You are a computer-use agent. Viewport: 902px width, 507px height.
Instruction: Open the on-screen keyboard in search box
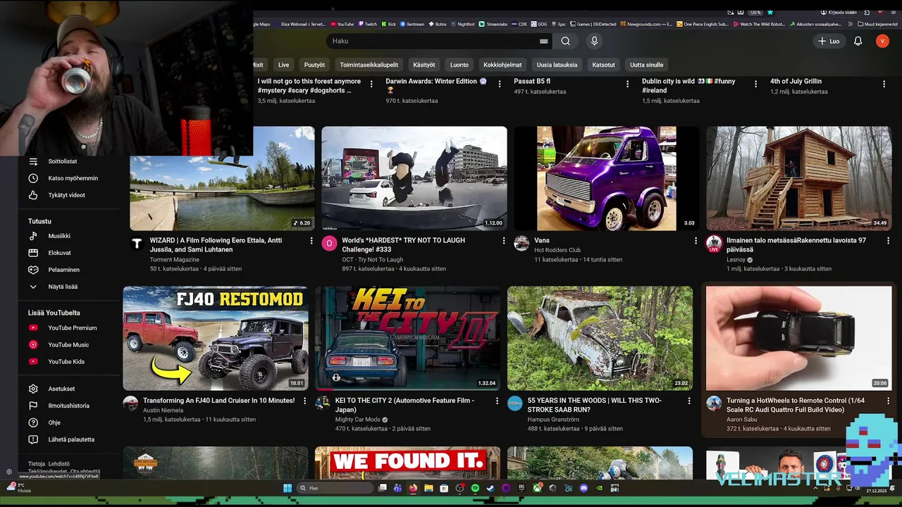point(543,41)
